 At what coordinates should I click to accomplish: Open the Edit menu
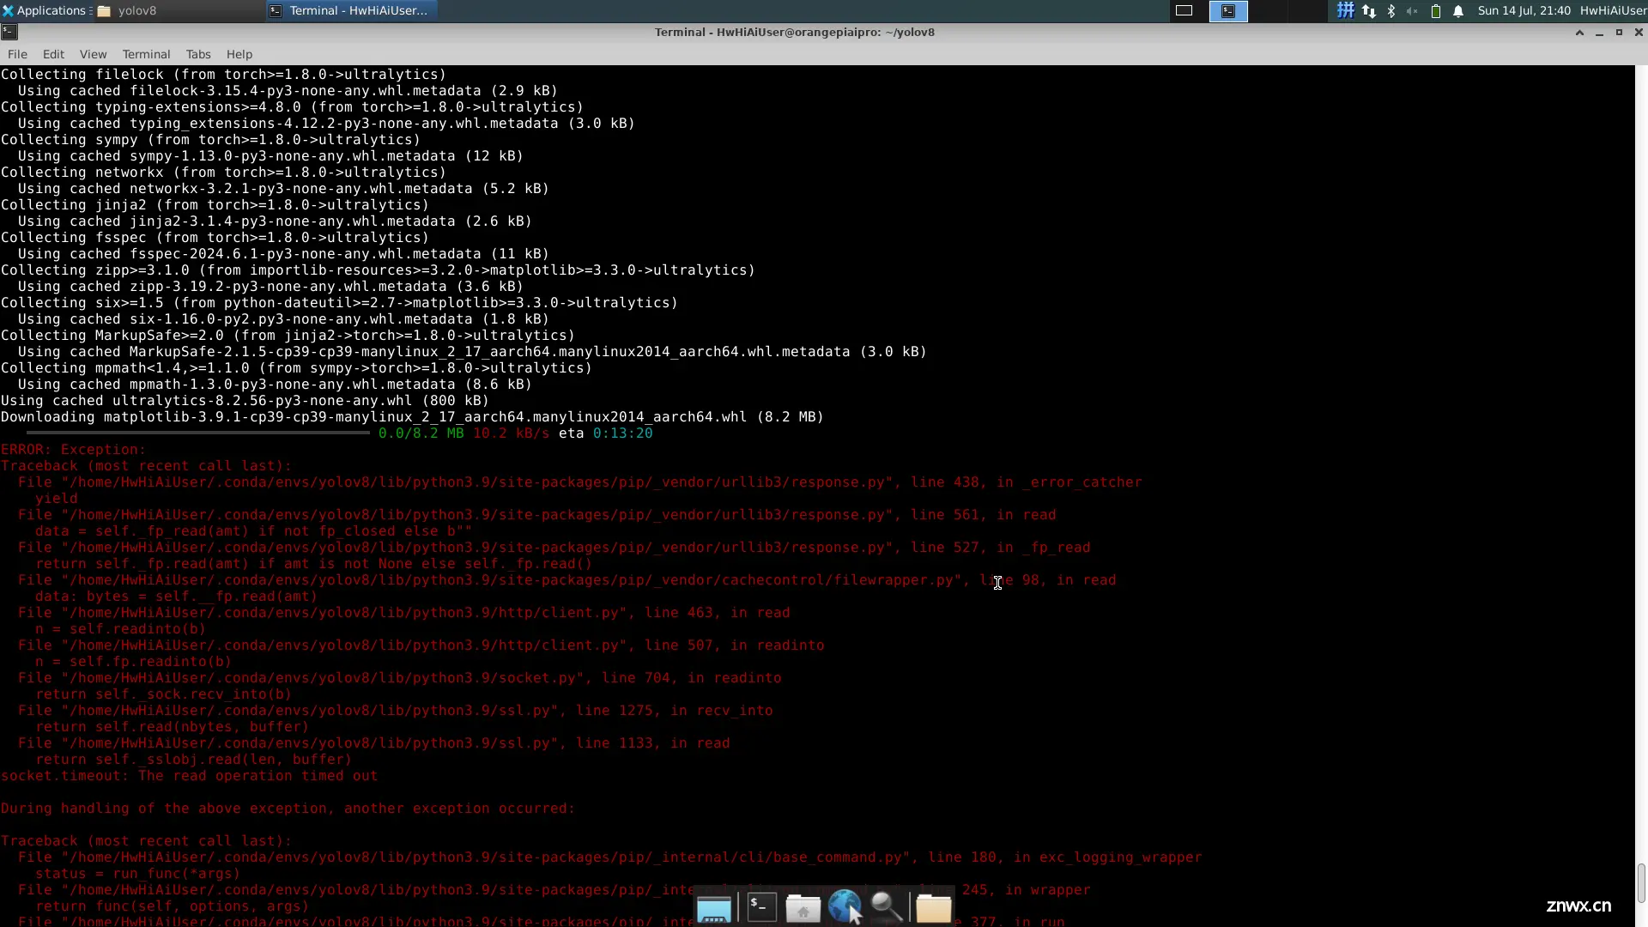53,54
